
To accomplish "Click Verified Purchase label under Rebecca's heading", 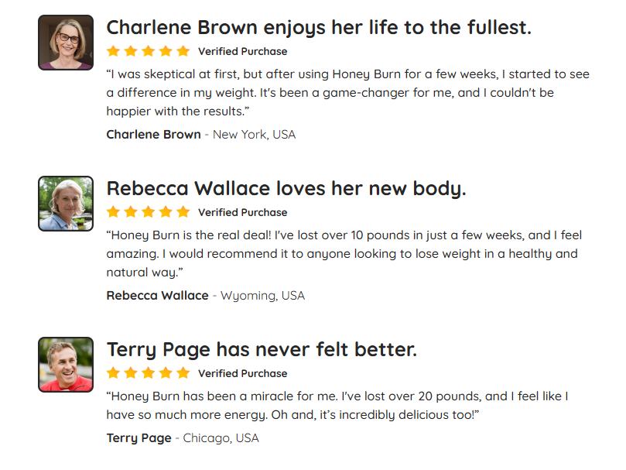I will coord(243,213).
